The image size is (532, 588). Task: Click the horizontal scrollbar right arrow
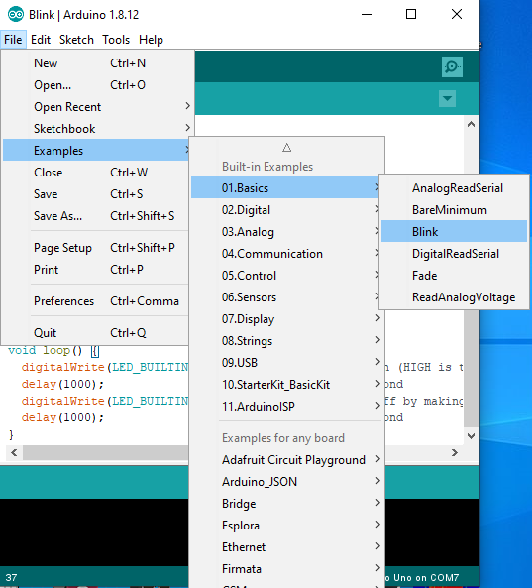coord(455,452)
